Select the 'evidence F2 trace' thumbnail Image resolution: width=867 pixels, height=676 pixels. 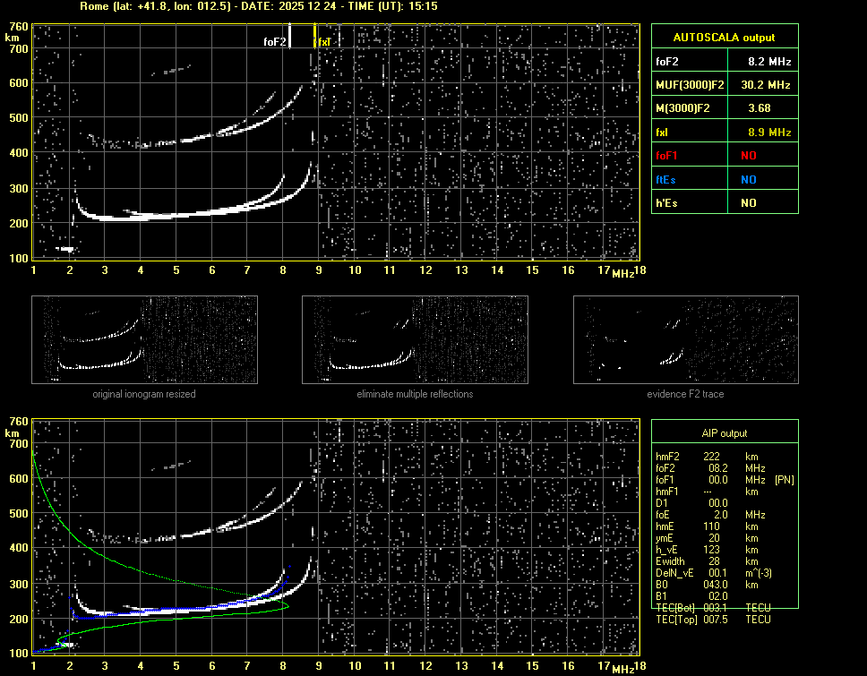point(685,340)
